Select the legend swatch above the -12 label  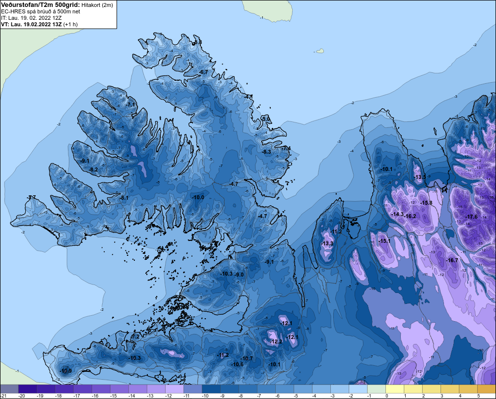[174, 389]
